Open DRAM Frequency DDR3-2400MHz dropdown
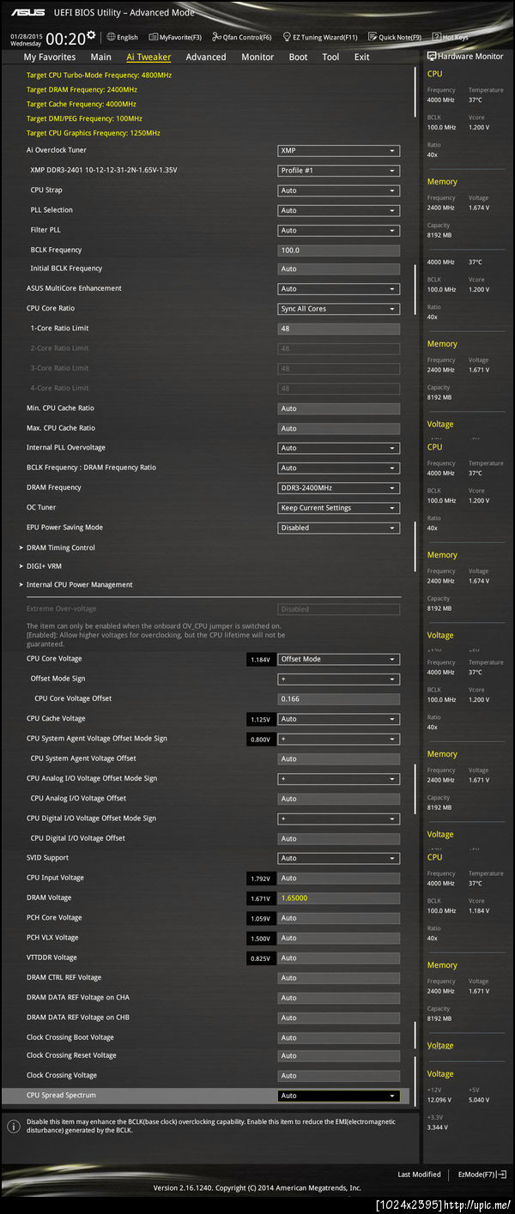515x1214 pixels. click(x=339, y=487)
